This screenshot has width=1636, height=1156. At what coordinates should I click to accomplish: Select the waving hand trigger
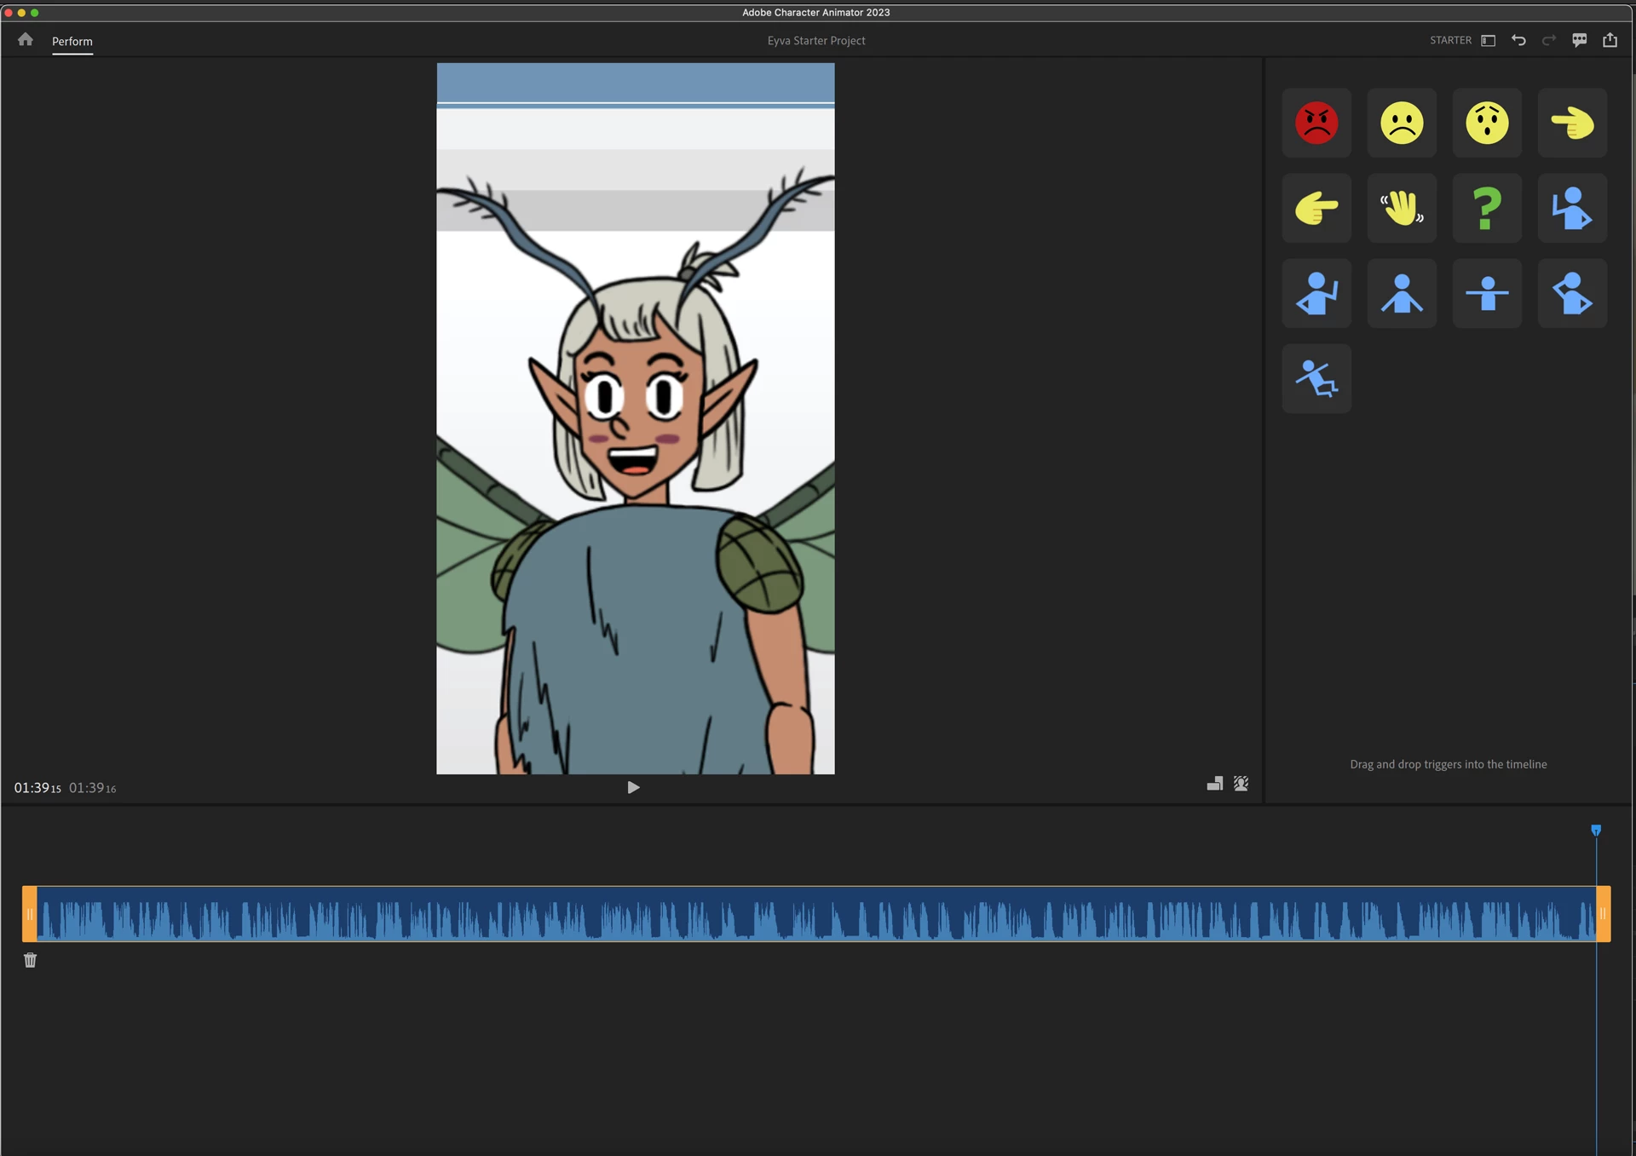[x=1402, y=209]
